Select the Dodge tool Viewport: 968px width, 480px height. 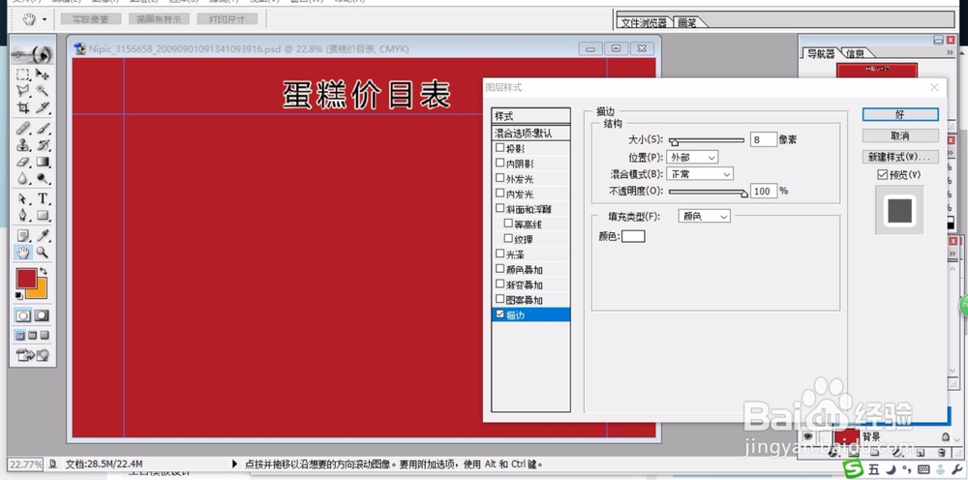pos(42,178)
